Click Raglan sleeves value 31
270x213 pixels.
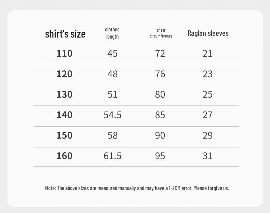(207, 156)
